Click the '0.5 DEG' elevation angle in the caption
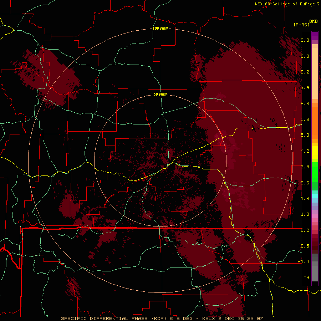 coord(181,319)
